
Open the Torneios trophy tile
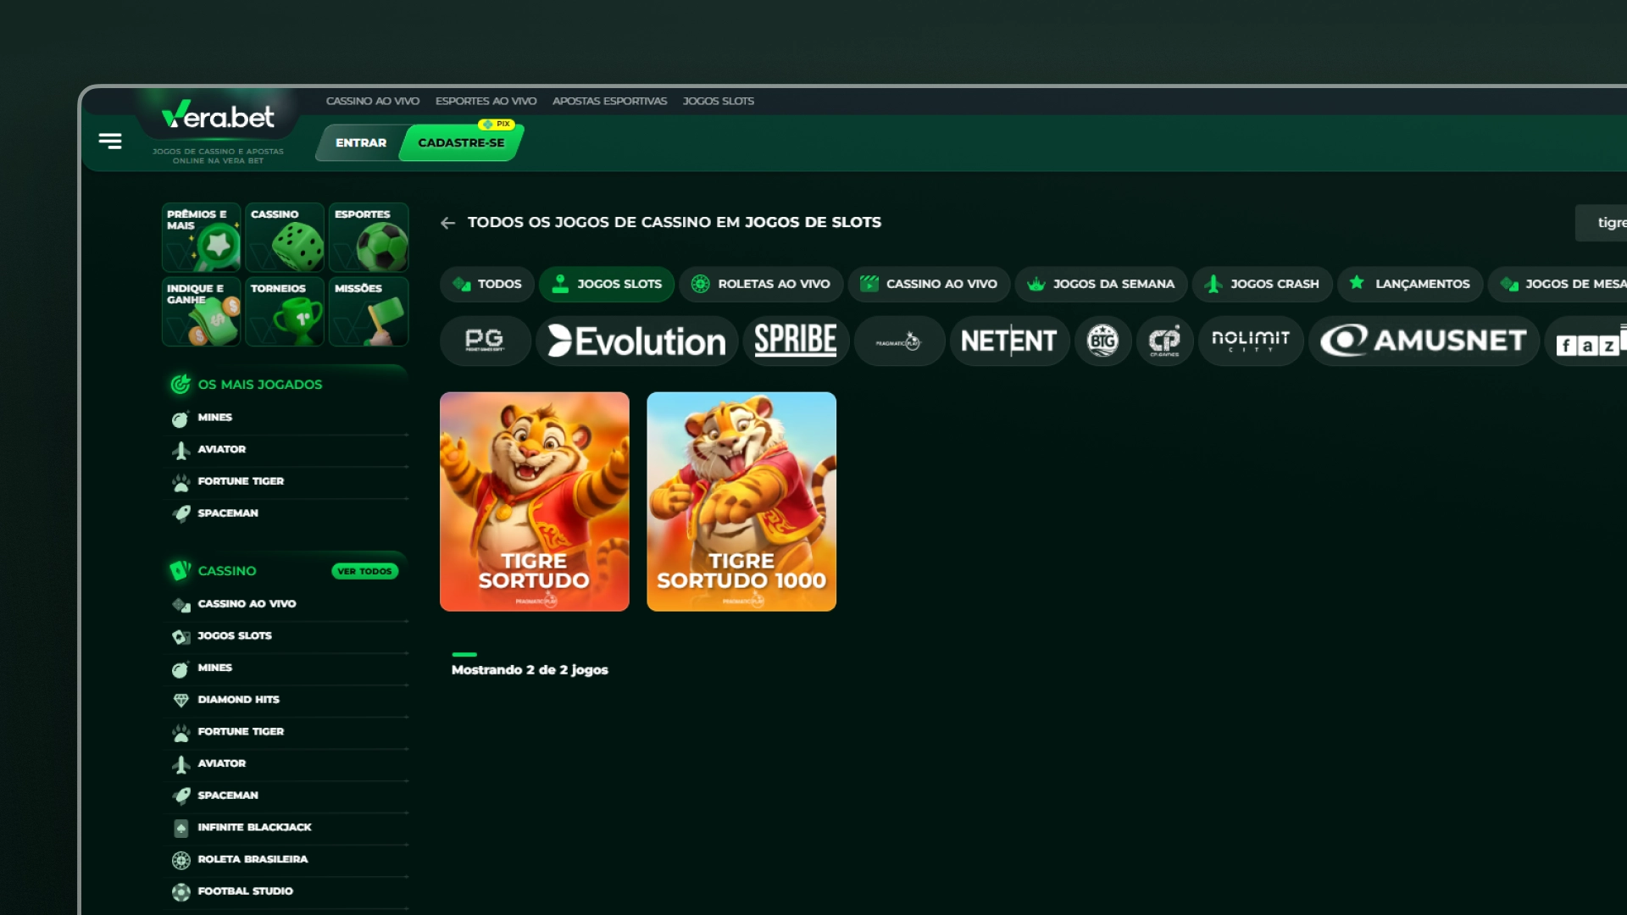coord(285,312)
